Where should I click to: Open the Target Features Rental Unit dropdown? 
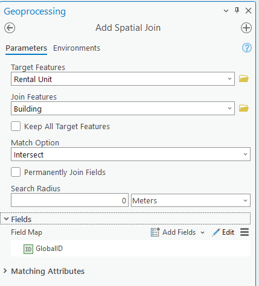point(123,79)
